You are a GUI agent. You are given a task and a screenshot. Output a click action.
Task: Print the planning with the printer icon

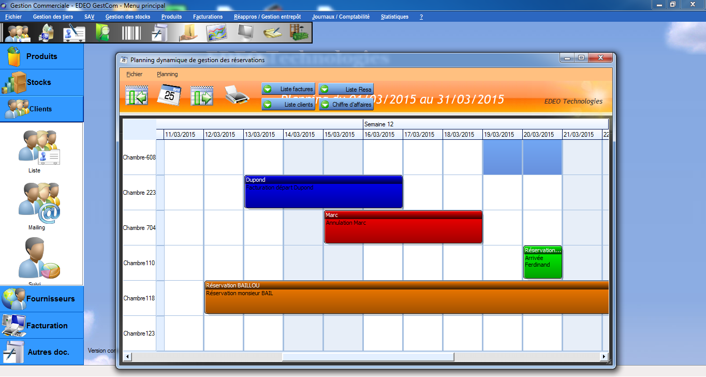237,95
